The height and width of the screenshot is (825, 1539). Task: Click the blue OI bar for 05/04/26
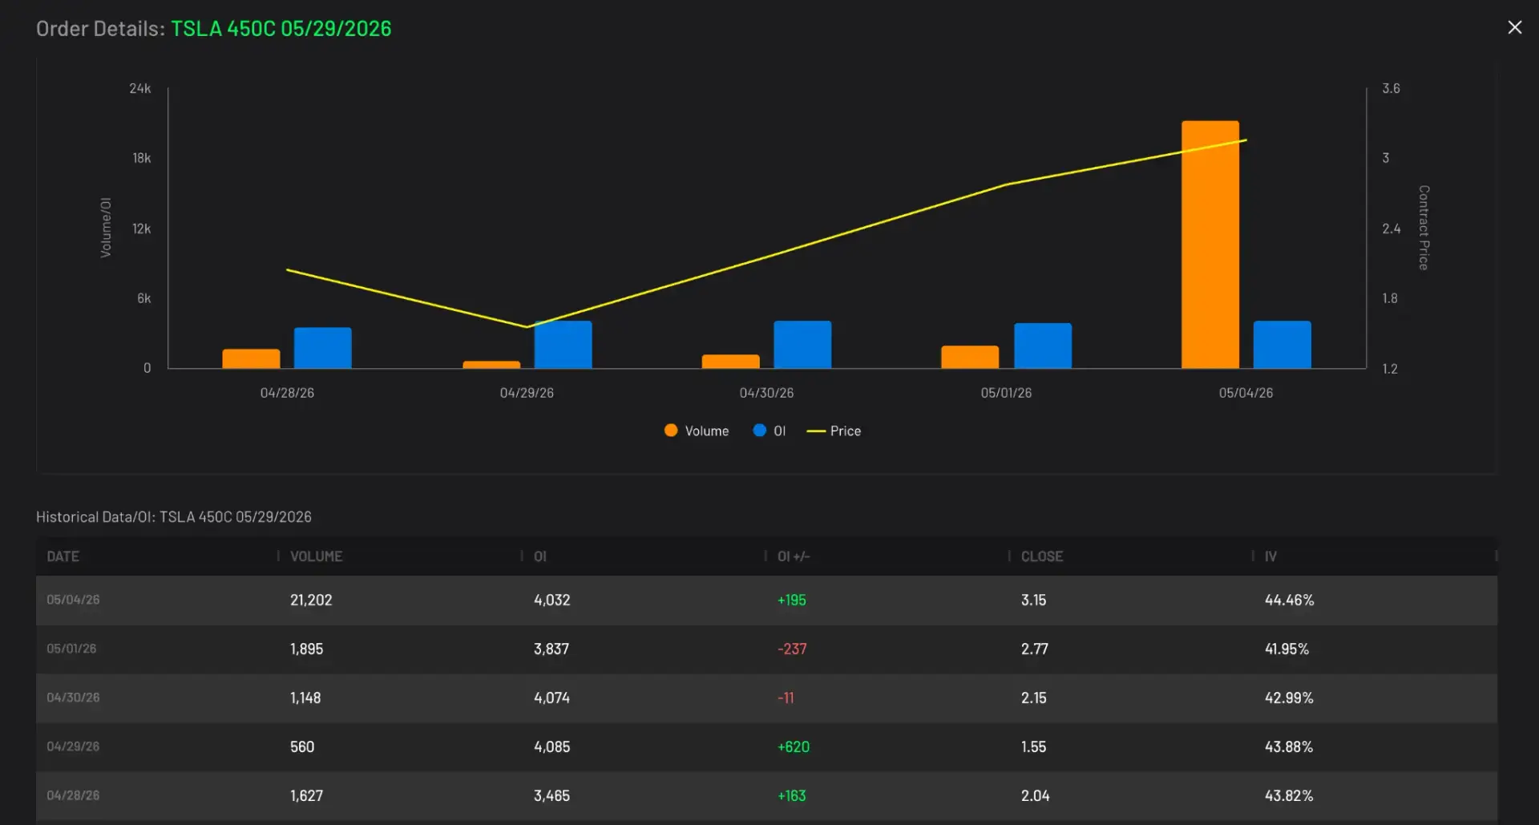(1282, 345)
